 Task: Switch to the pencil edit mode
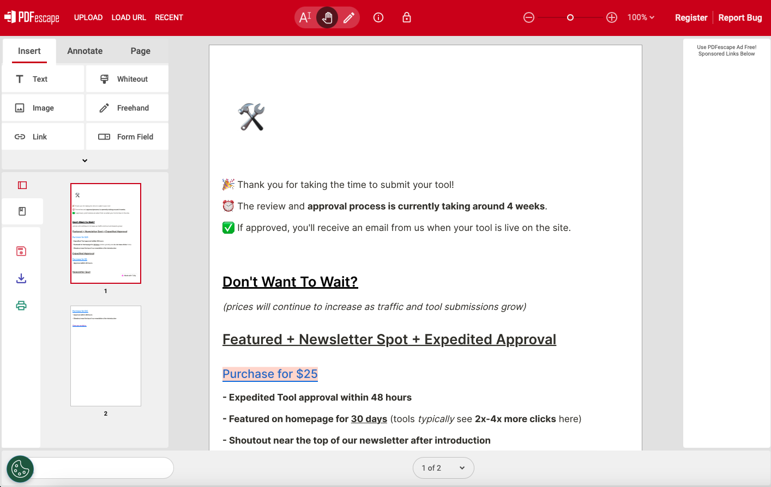click(349, 17)
